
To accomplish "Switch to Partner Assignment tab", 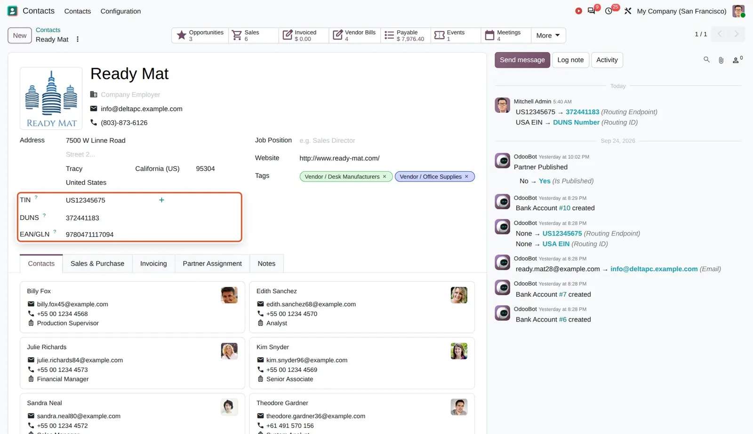I will (212, 264).
